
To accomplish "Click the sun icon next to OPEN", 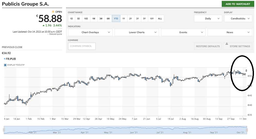I will pyautogui.click(x=53, y=12).
